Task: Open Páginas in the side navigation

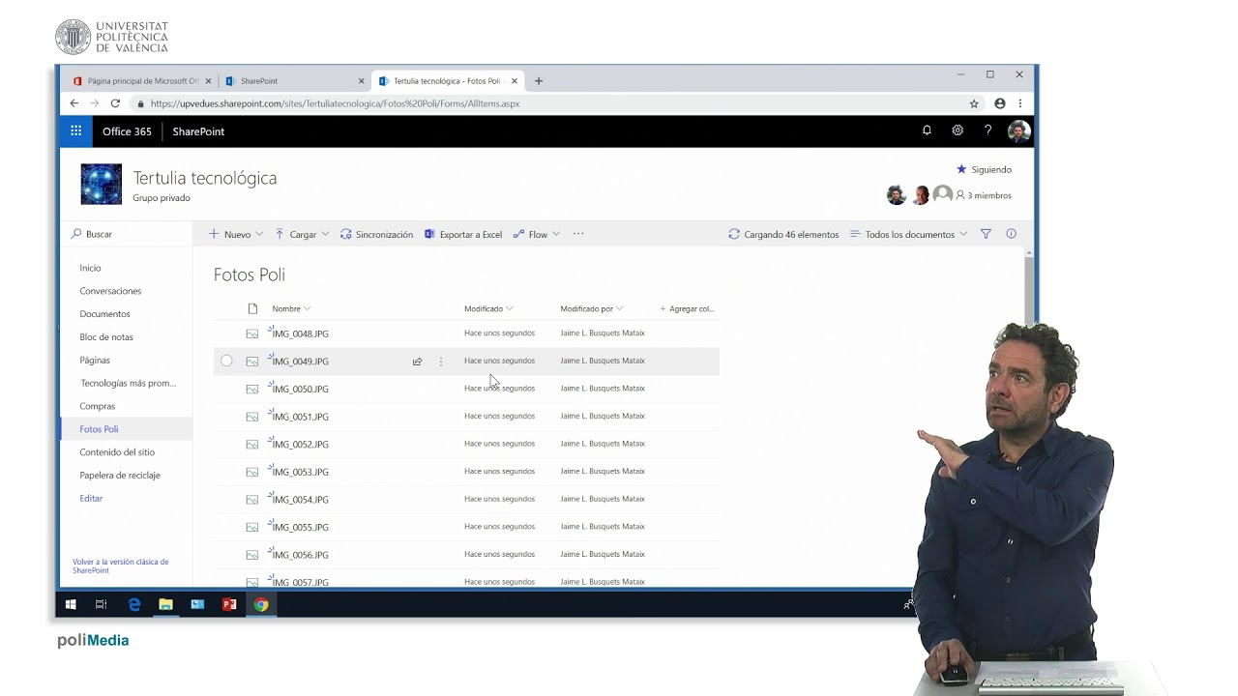Action: coord(95,360)
